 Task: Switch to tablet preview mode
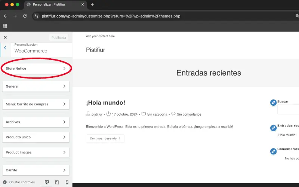point(57,182)
